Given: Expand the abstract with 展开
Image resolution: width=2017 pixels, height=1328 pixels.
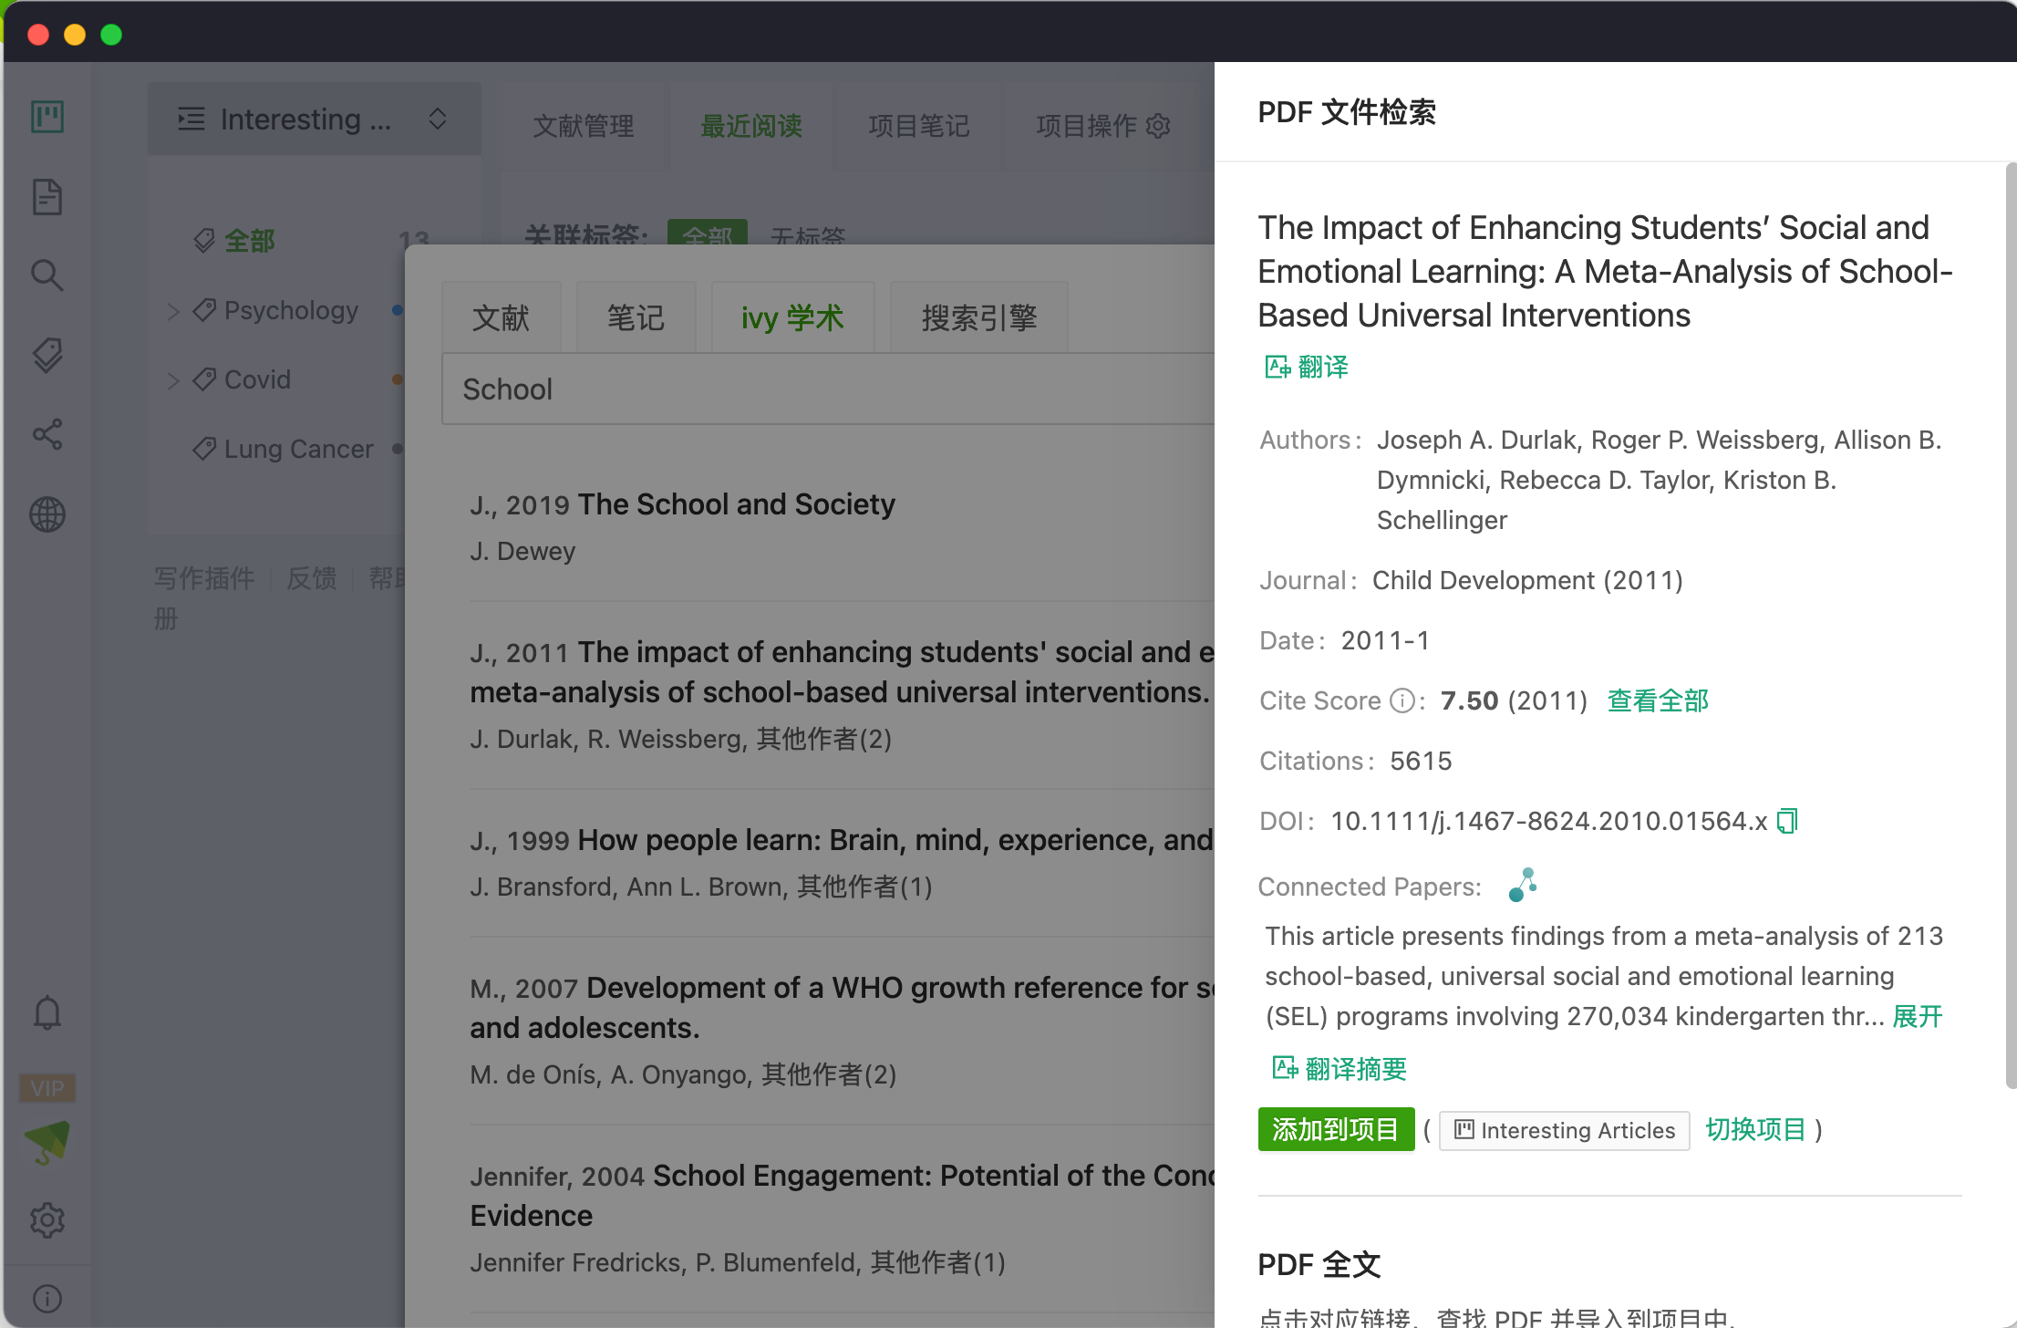Looking at the screenshot, I should pos(1918,1016).
